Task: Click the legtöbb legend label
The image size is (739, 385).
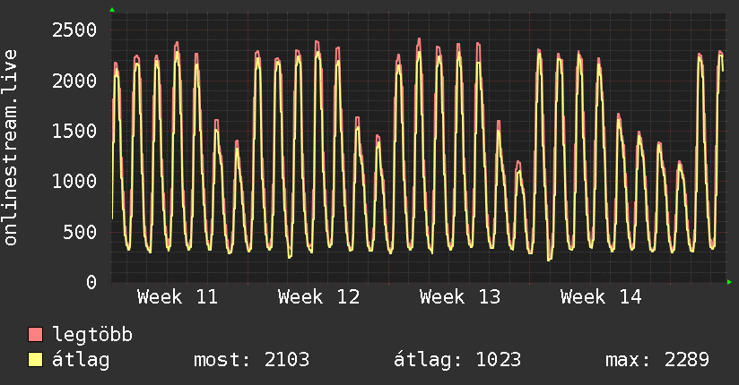Action: pyautogui.click(x=92, y=335)
